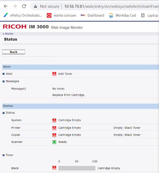Go to Home breadcrumb link

click(x=9, y=34)
